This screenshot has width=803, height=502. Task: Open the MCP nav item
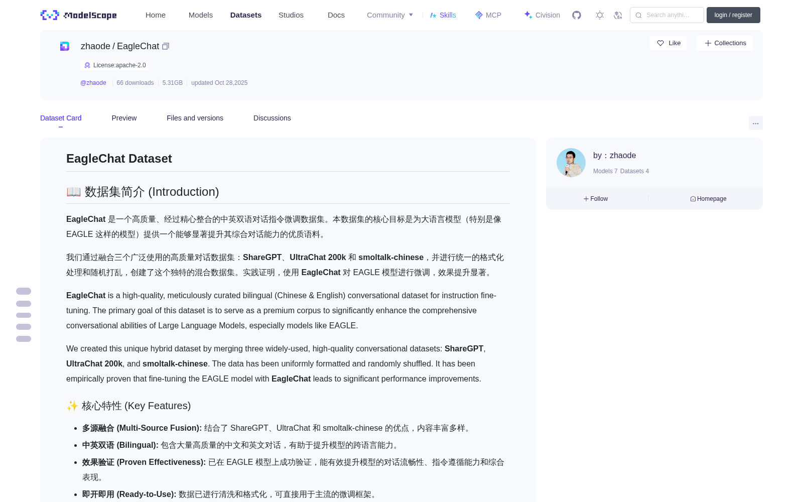click(488, 15)
